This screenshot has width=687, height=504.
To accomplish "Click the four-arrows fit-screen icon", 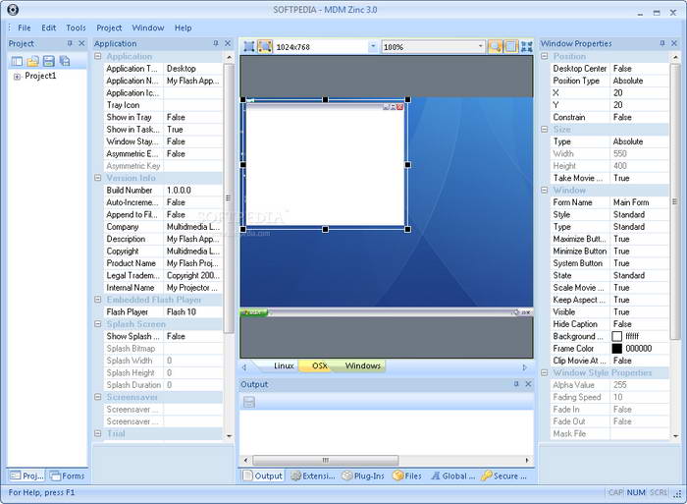I will [526, 46].
